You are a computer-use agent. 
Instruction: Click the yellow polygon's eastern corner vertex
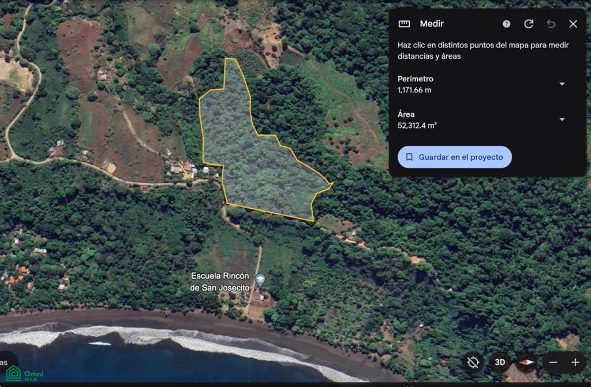[x=332, y=183]
